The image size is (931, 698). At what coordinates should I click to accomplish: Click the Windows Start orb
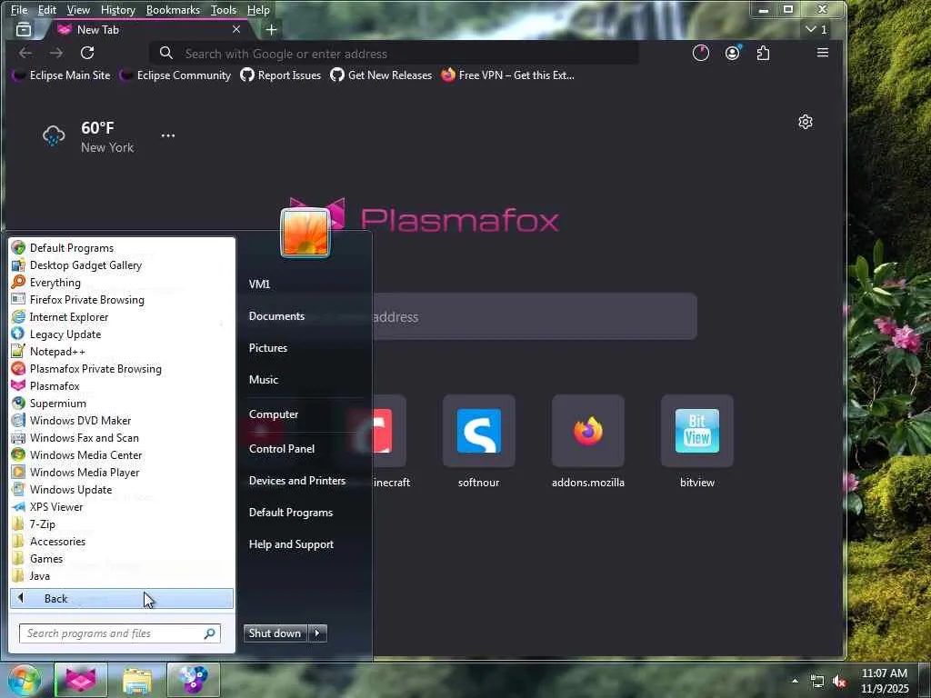(23, 680)
